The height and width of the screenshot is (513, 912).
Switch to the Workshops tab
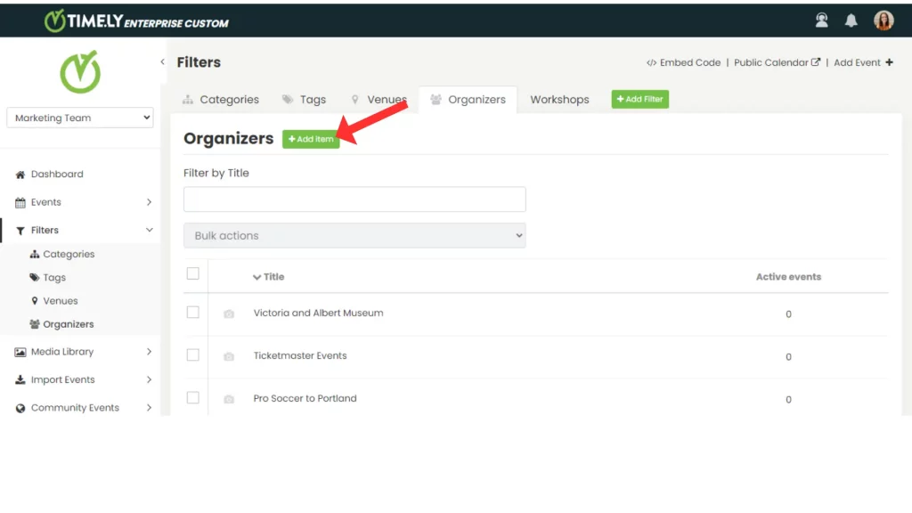559,100
